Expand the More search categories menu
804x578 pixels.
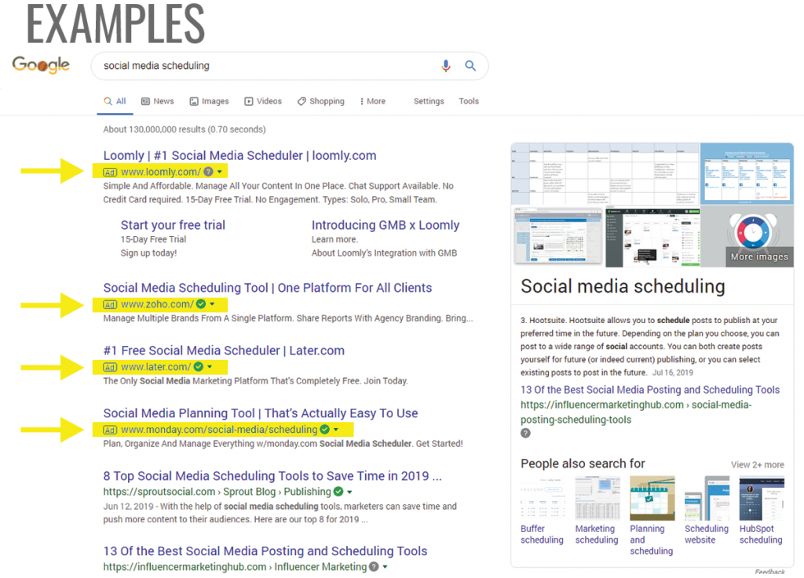(x=373, y=101)
